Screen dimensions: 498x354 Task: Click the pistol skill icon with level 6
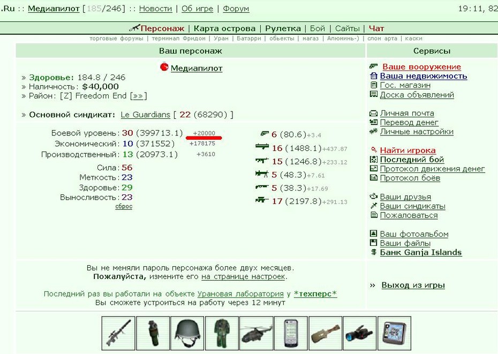pos(265,134)
